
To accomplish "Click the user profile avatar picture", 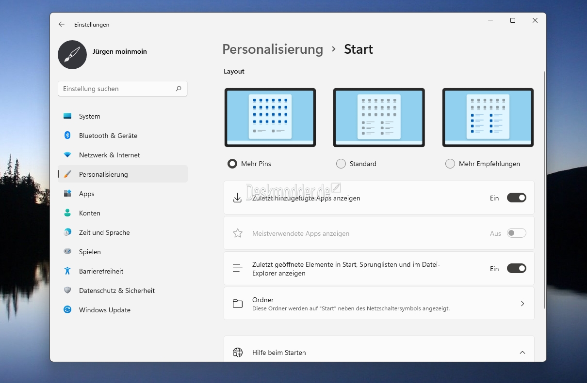I will tap(72, 55).
